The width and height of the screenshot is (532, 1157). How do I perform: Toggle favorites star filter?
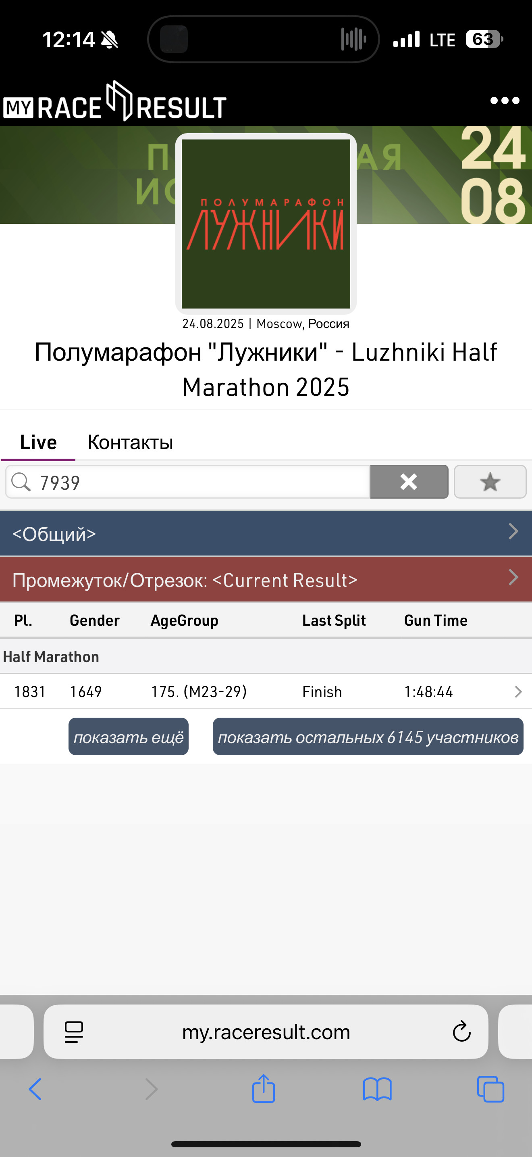point(490,482)
